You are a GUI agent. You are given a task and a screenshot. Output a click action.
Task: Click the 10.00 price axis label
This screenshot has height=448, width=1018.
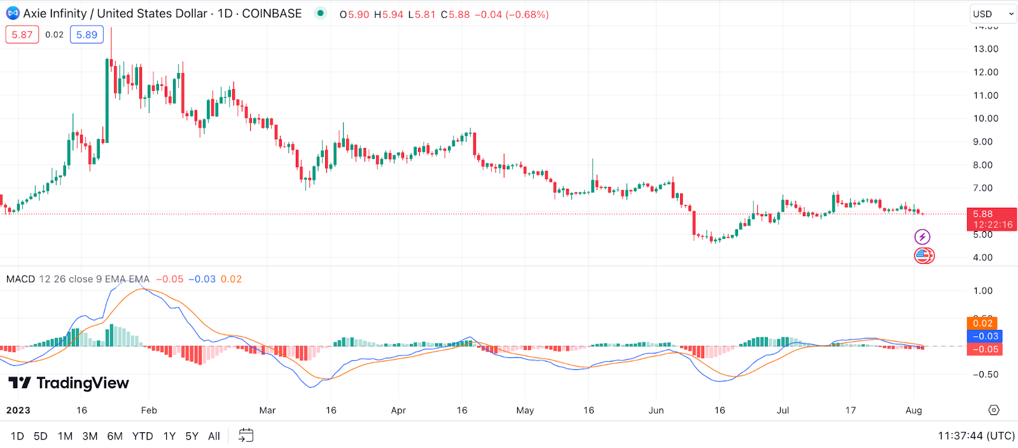986,118
